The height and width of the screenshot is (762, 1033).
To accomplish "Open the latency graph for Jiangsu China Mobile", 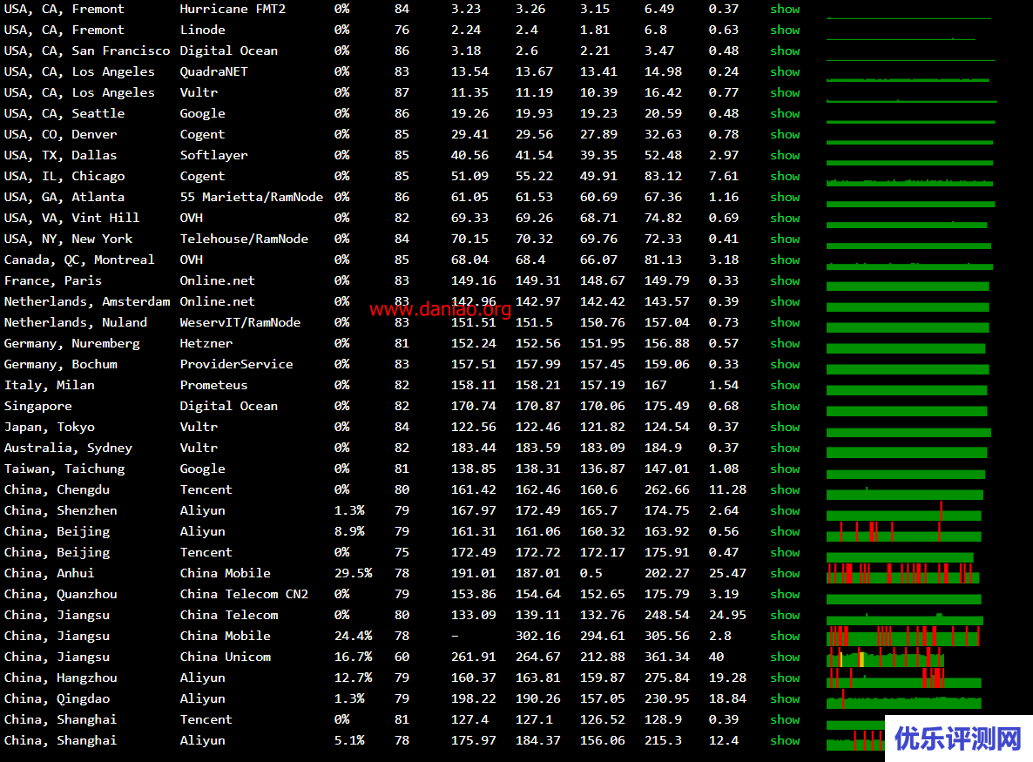I will pos(903,637).
